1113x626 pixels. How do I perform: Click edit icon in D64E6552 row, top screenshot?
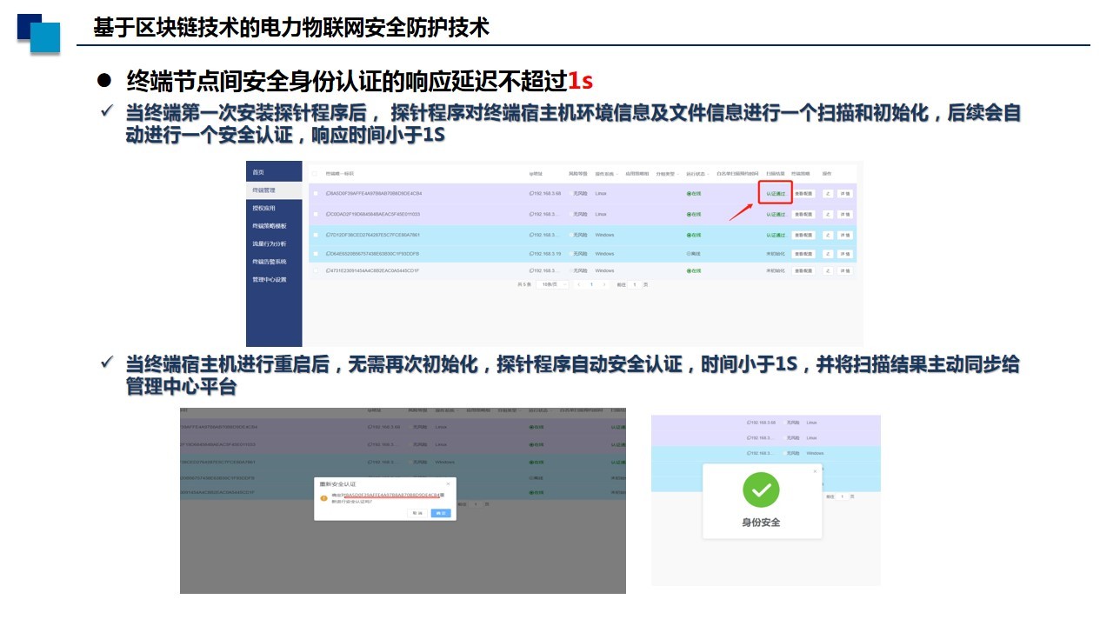828,254
